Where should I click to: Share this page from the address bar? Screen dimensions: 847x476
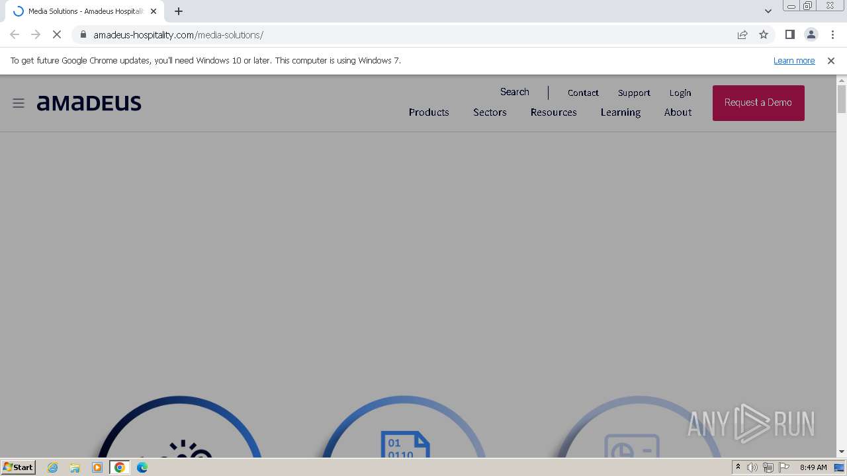[742, 34]
